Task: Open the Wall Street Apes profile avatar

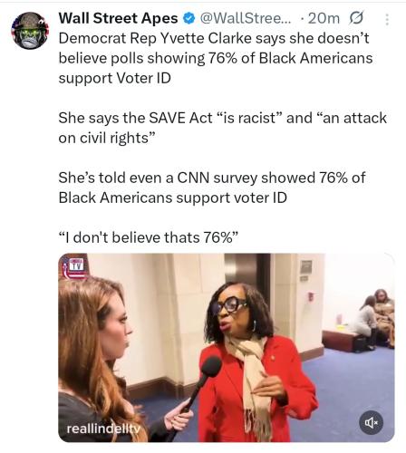Action: point(30,31)
